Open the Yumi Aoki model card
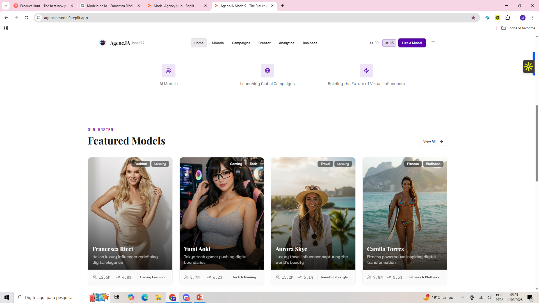The width and height of the screenshot is (539, 303). pos(221,213)
